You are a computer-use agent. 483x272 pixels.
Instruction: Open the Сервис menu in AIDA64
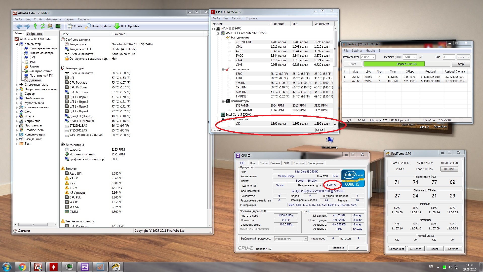[69, 19]
